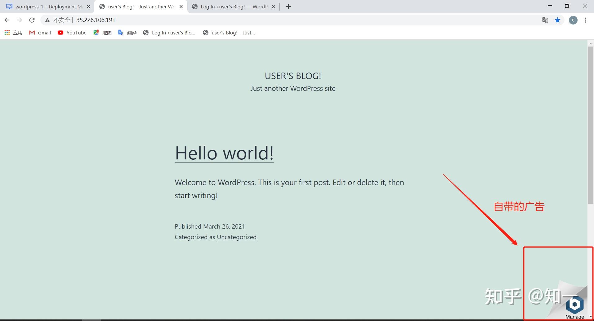This screenshot has height=321, width=594.
Task: Minimize the Chrome window
Action: tap(550, 6)
